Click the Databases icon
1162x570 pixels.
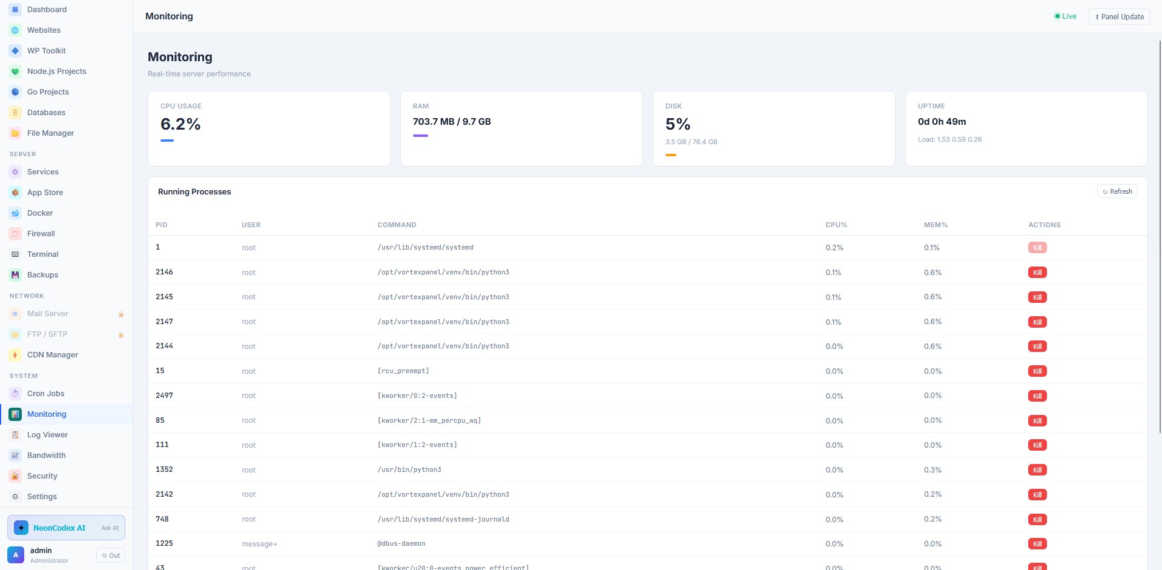(15, 113)
